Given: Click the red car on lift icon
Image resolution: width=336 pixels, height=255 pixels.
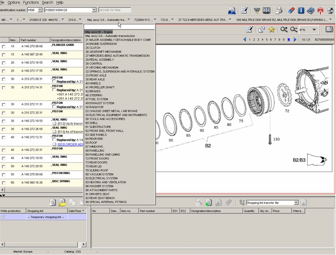Looking at the screenshot, I should (x=320, y=10).
